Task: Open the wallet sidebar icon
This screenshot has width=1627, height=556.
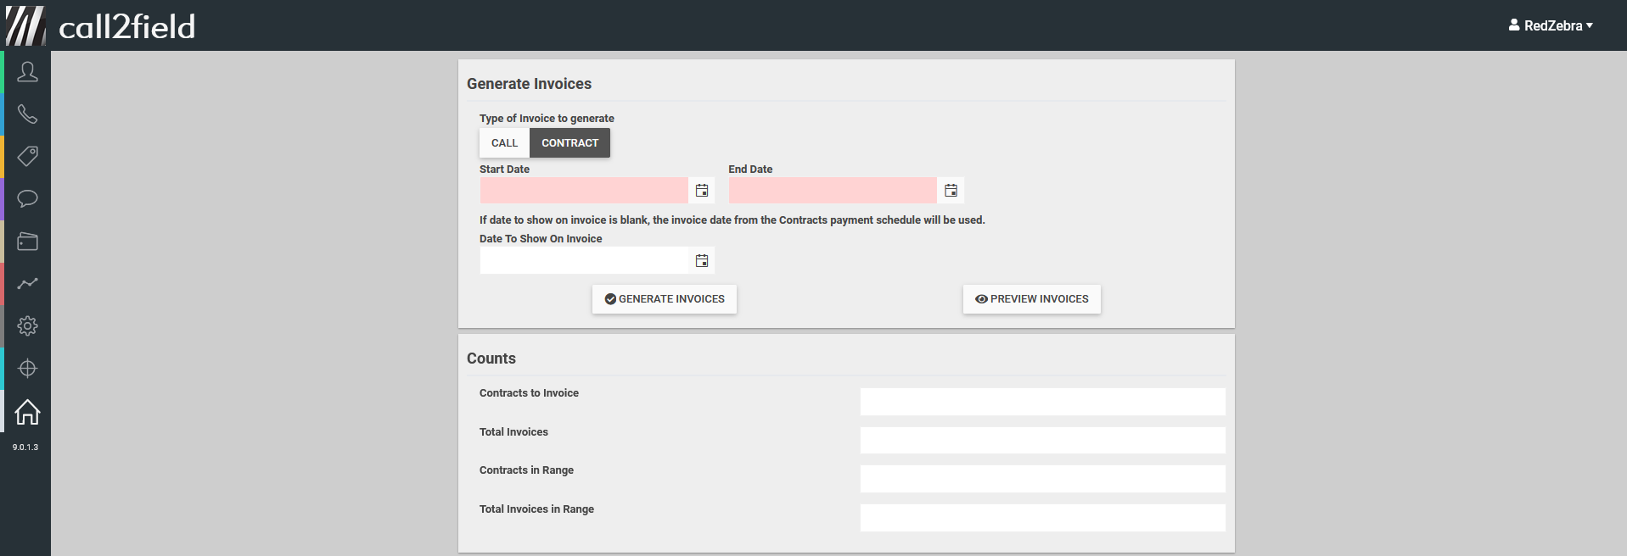Action: point(27,242)
